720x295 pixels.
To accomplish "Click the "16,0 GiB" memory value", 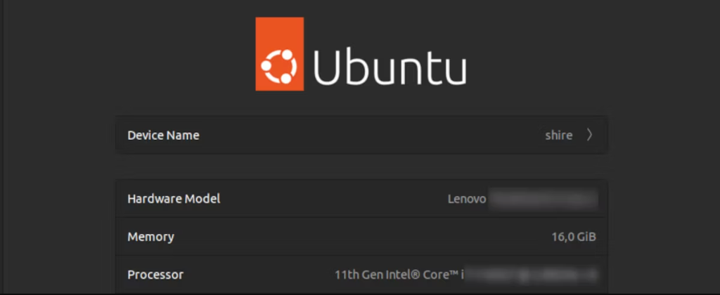I will [x=574, y=237].
